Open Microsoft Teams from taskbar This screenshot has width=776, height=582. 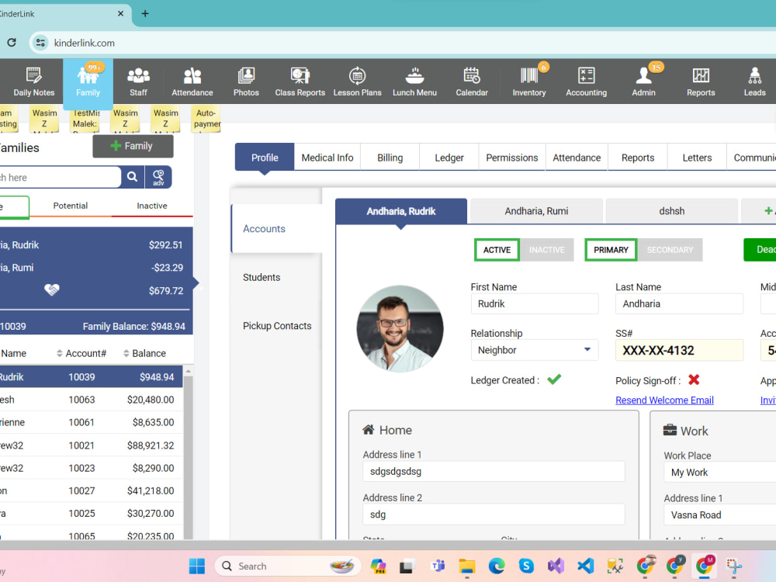[x=438, y=566]
